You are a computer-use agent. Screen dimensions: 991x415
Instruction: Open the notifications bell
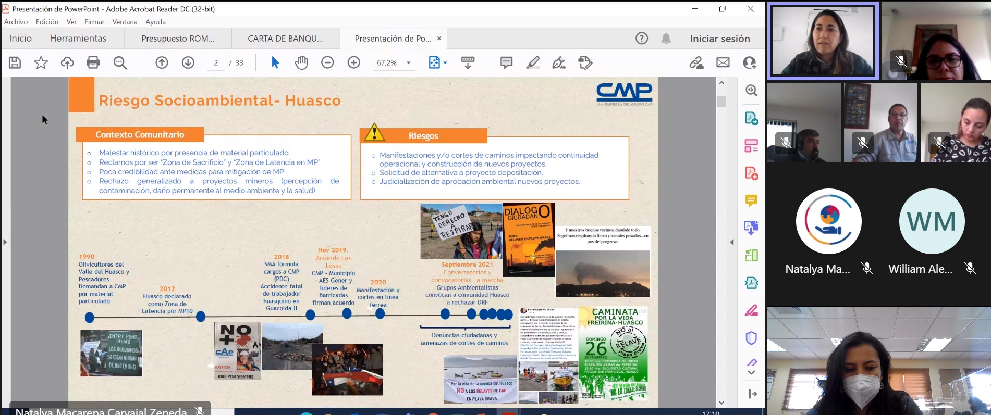tap(666, 39)
